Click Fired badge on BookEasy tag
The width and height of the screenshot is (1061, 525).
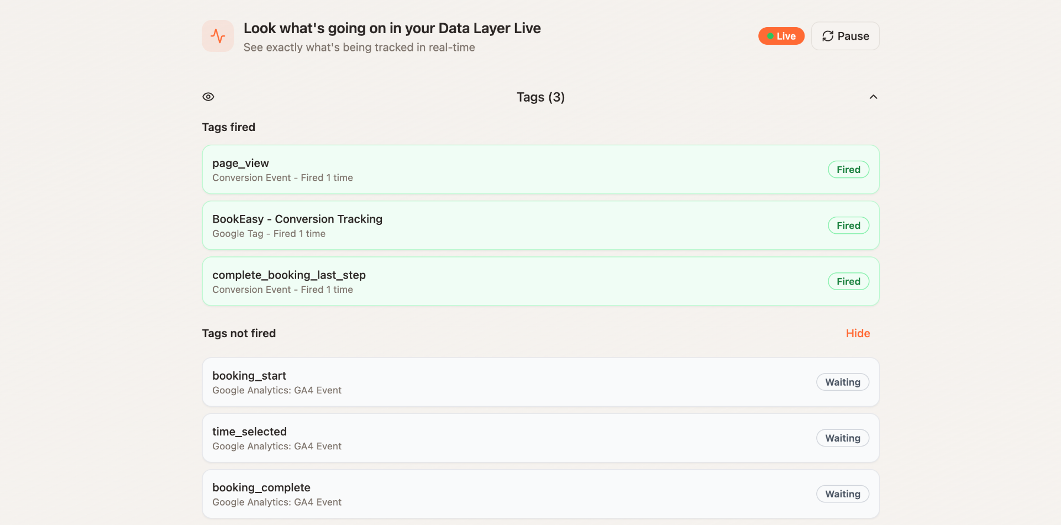coord(848,225)
